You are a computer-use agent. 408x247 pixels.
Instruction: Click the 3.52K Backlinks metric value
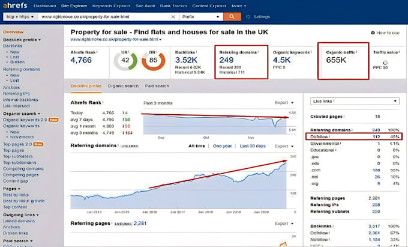[x=186, y=60]
